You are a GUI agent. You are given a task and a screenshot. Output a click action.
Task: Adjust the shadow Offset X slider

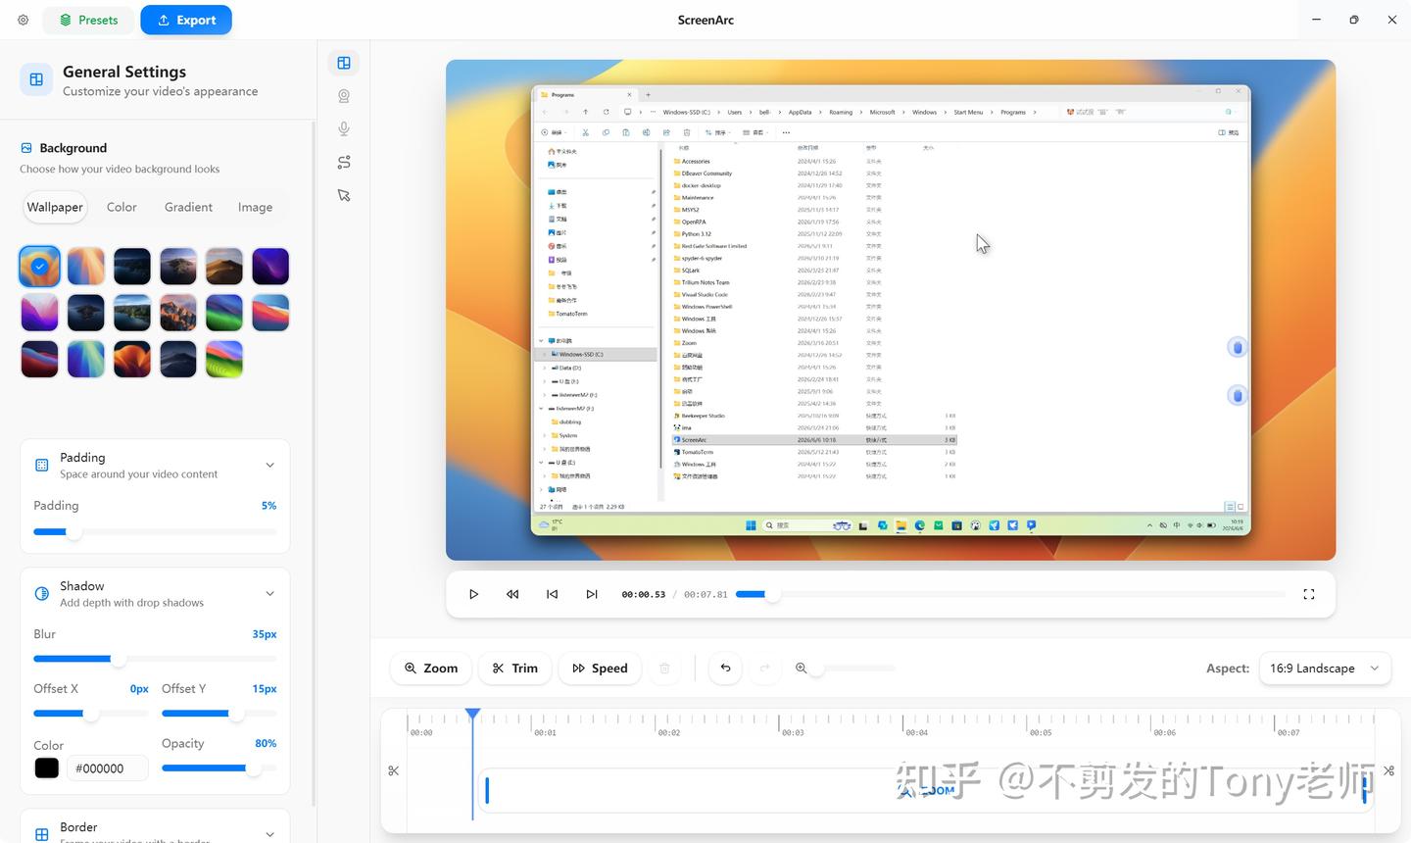91,714
